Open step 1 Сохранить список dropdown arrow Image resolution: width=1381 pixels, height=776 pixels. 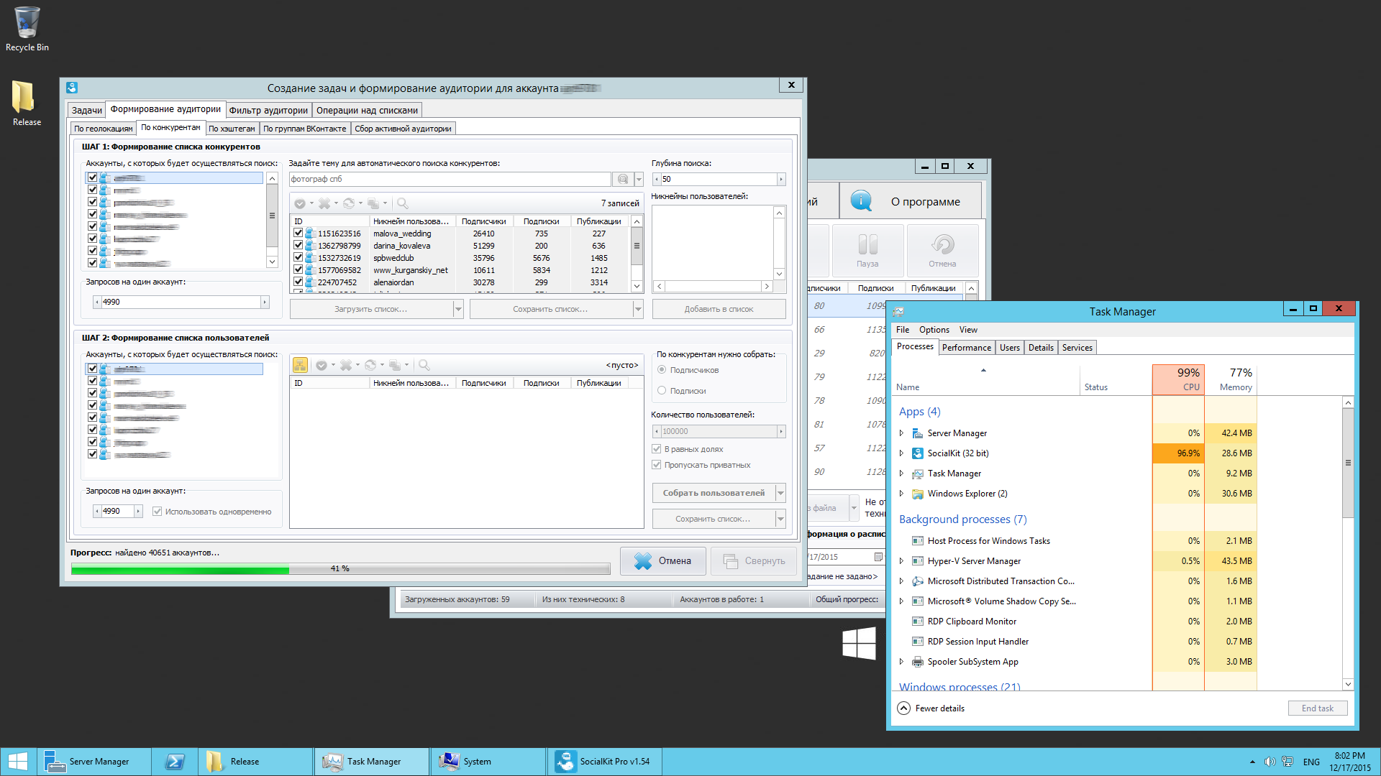(x=638, y=309)
